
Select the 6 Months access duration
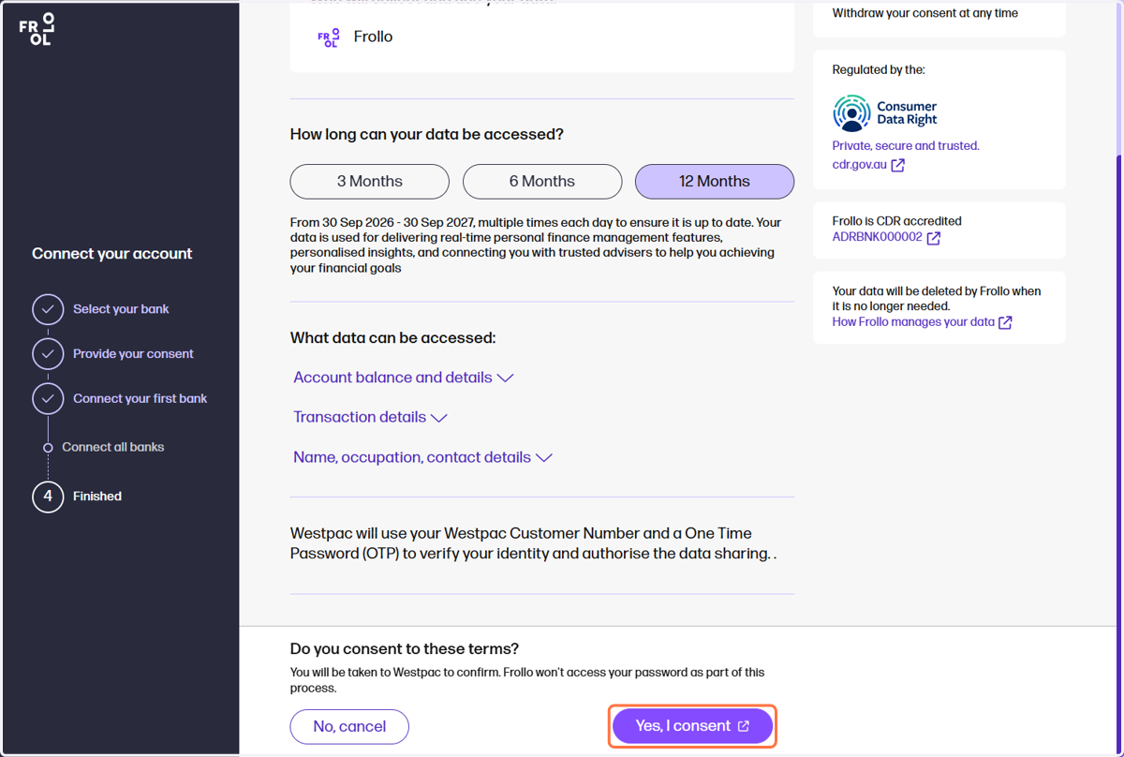click(x=542, y=182)
